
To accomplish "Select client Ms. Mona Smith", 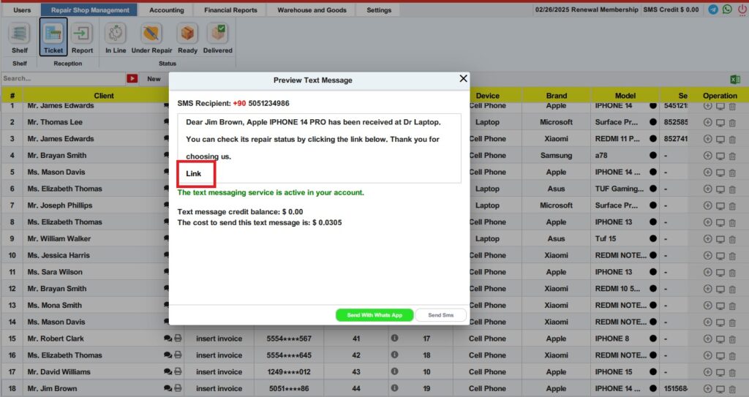I will point(54,305).
